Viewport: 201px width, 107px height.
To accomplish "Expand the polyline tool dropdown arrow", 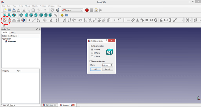I will [61, 20].
